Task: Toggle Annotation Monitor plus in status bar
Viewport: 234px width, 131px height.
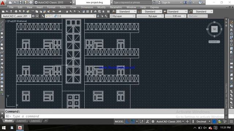Action: (x=187, y=122)
